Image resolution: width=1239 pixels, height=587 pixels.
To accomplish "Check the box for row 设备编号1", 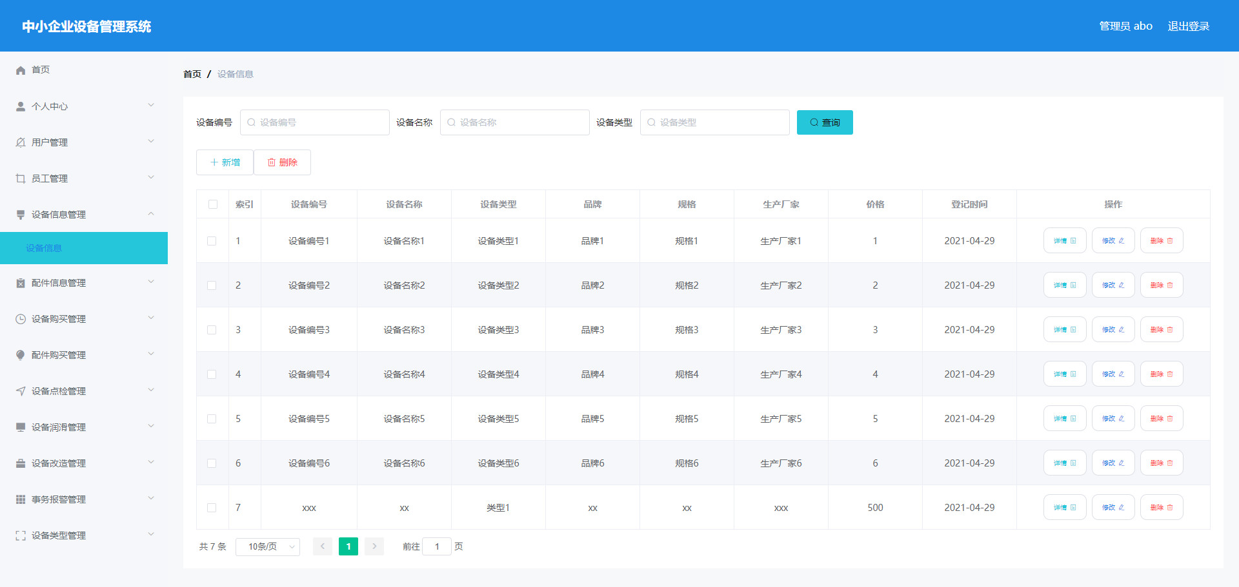I will pos(212,241).
